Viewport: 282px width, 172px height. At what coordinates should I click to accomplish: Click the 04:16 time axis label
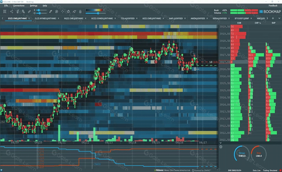(179, 143)
